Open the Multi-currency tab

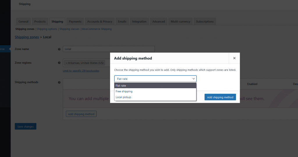[180, 21]
